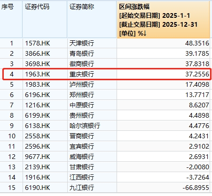This screenshot has width=212, height=196.
Task: Select row number 15
Action: point(12,188)
